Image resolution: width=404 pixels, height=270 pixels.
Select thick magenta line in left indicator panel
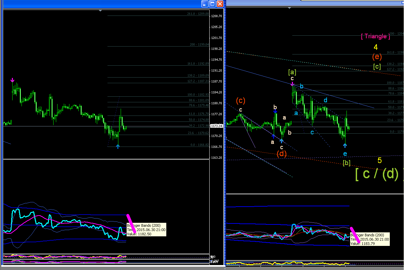coord(131,223)
